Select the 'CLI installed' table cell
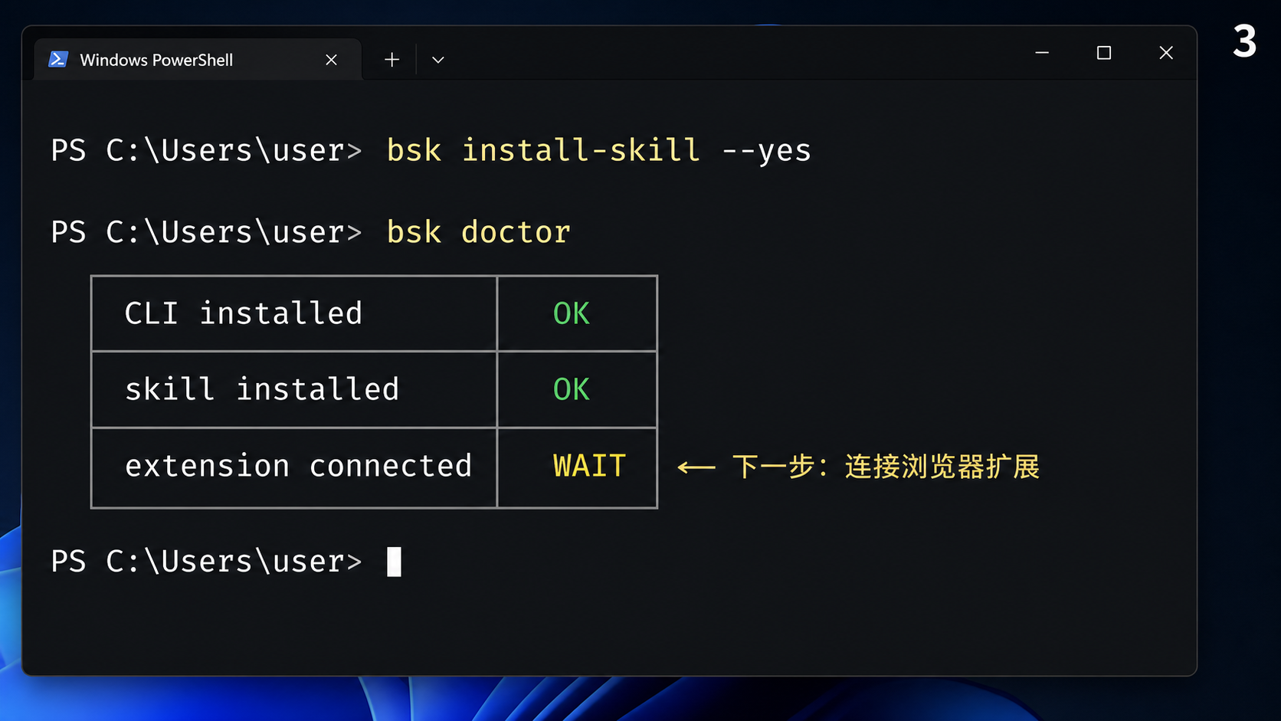This screenshot has height=721, width=1281. (x=294, y=313)
